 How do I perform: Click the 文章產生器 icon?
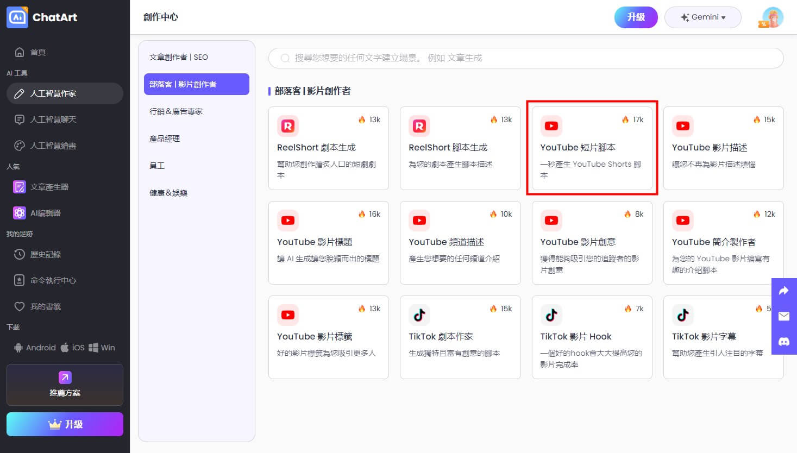20,187
